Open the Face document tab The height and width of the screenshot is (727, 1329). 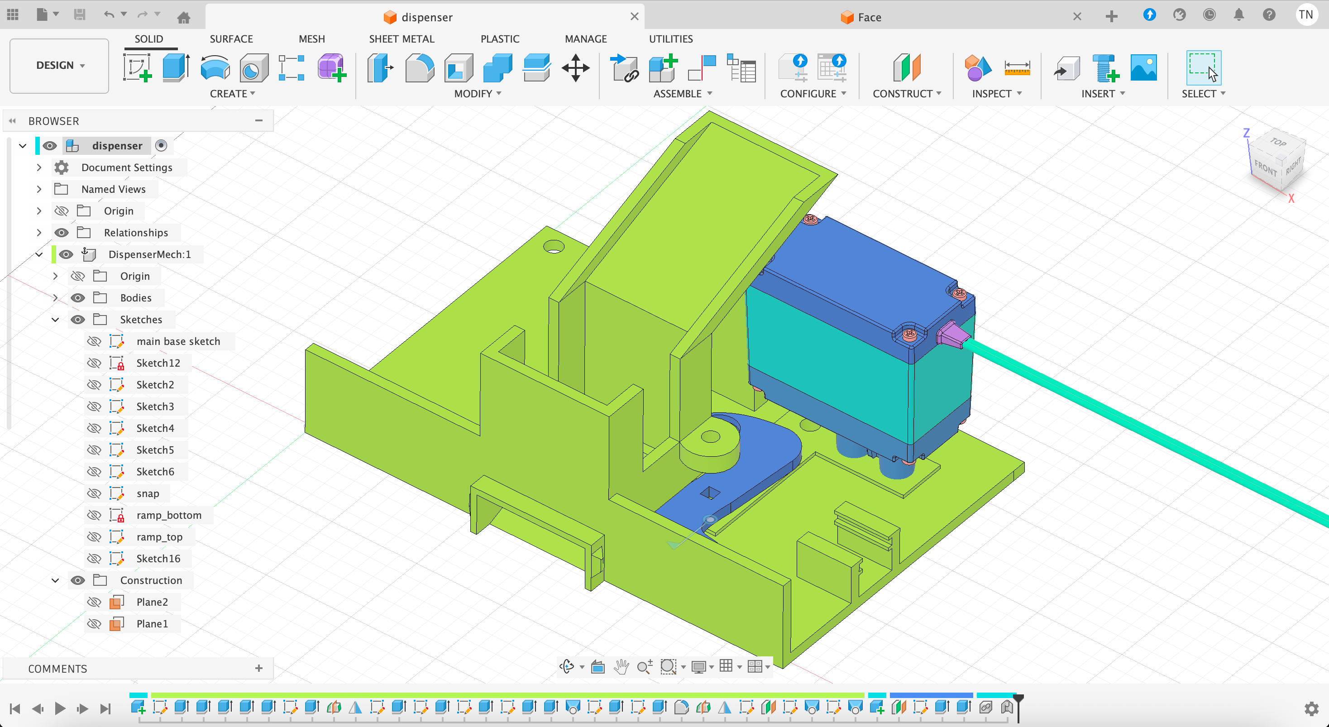[x=869, y=17]
